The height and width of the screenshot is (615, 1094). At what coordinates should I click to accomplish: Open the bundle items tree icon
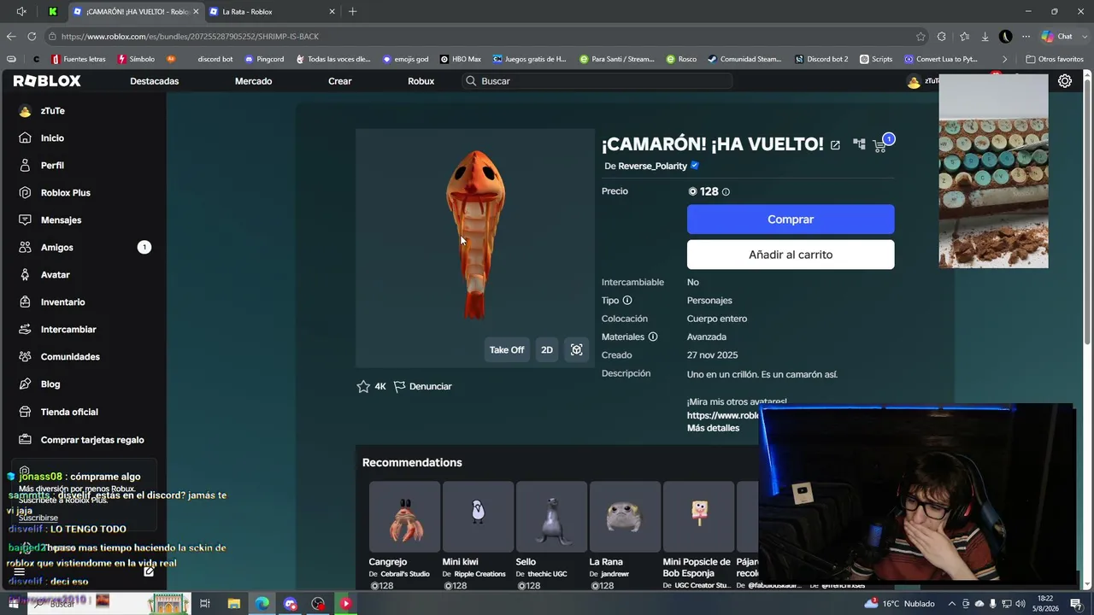point(859,144)
